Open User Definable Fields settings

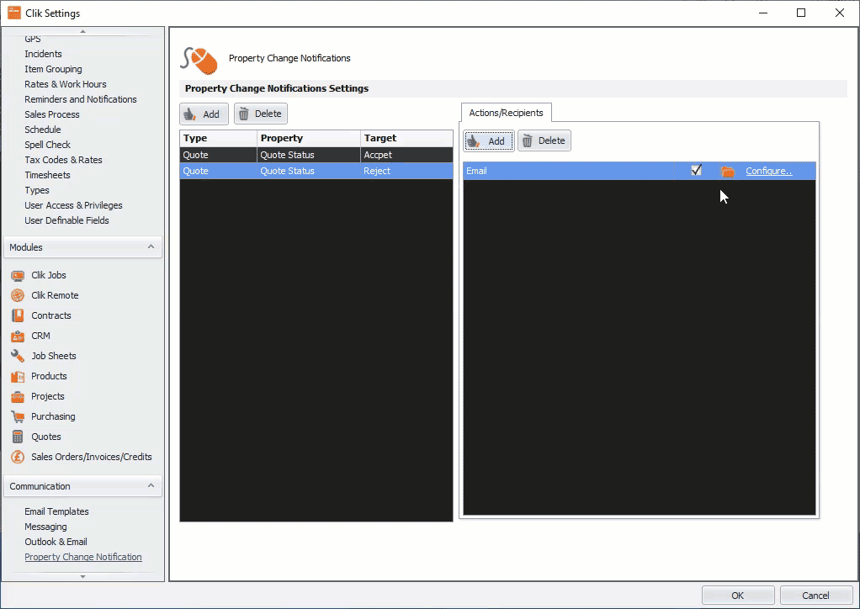[67, 220]
